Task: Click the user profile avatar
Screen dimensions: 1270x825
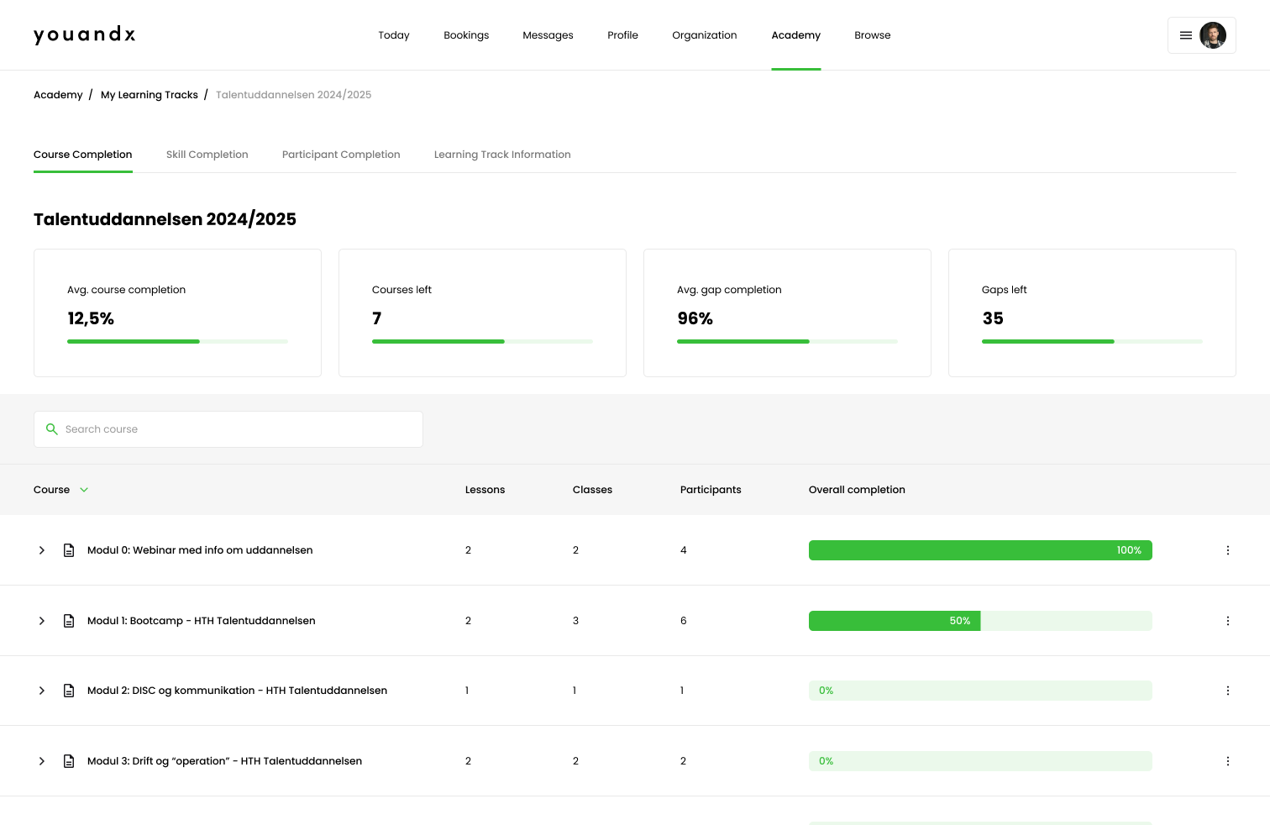Action: pos(1213,35)
